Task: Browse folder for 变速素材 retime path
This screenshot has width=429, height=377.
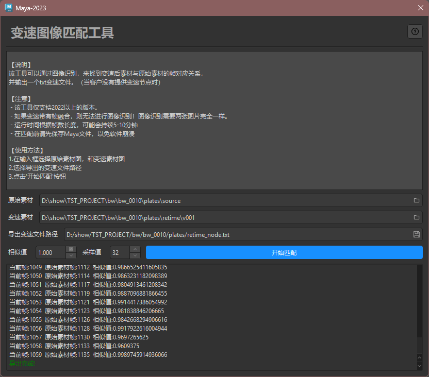Action: (416, 217)
